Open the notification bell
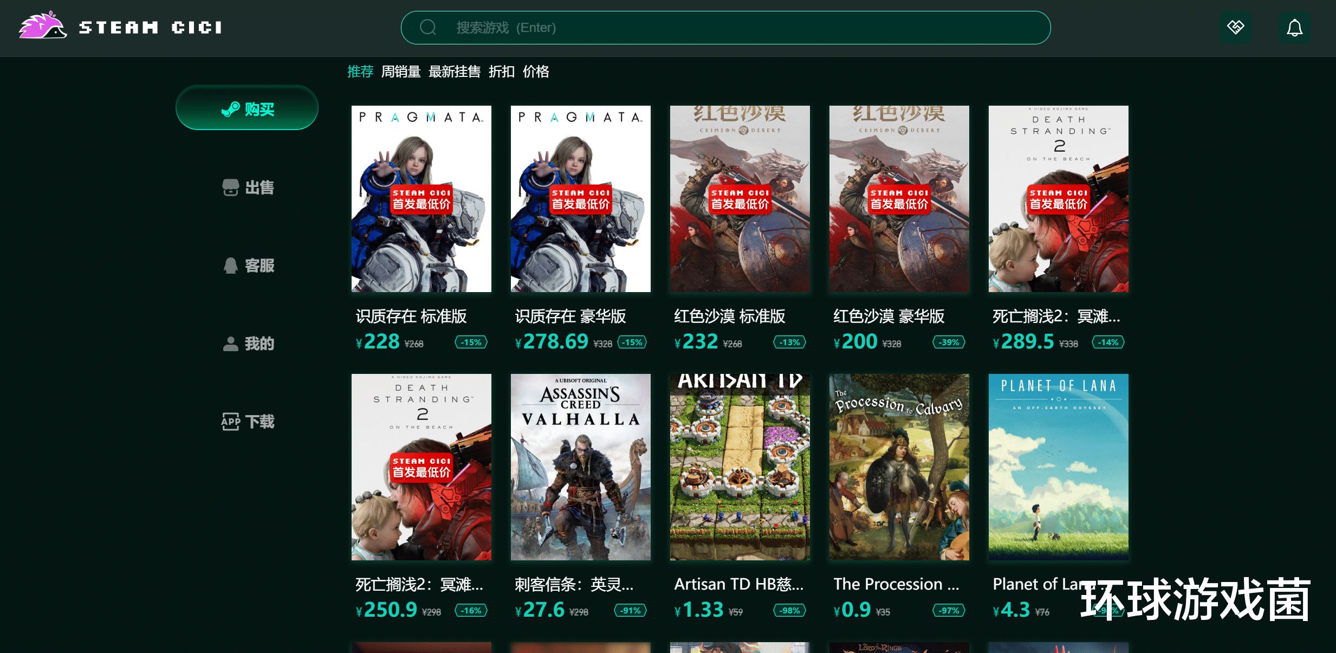Viewport: 1336px width, 653px height. click(1294, 28)
